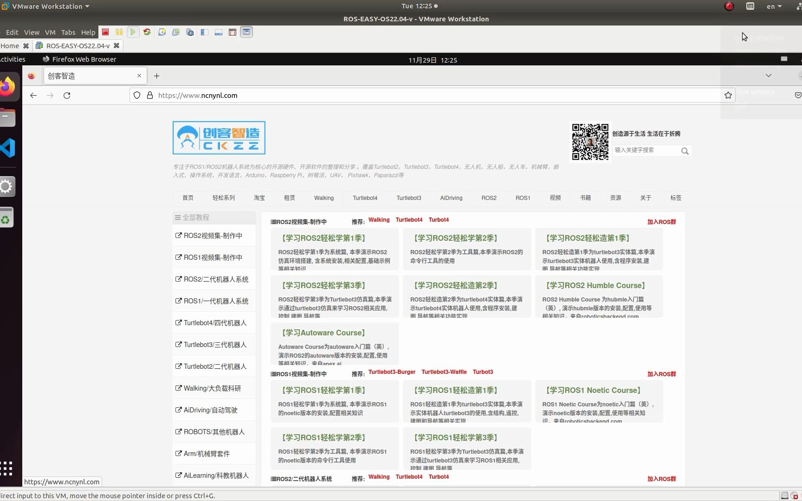
Task: Click the red Turtlebot3-Burger recommended link
Action: point(392,372)
